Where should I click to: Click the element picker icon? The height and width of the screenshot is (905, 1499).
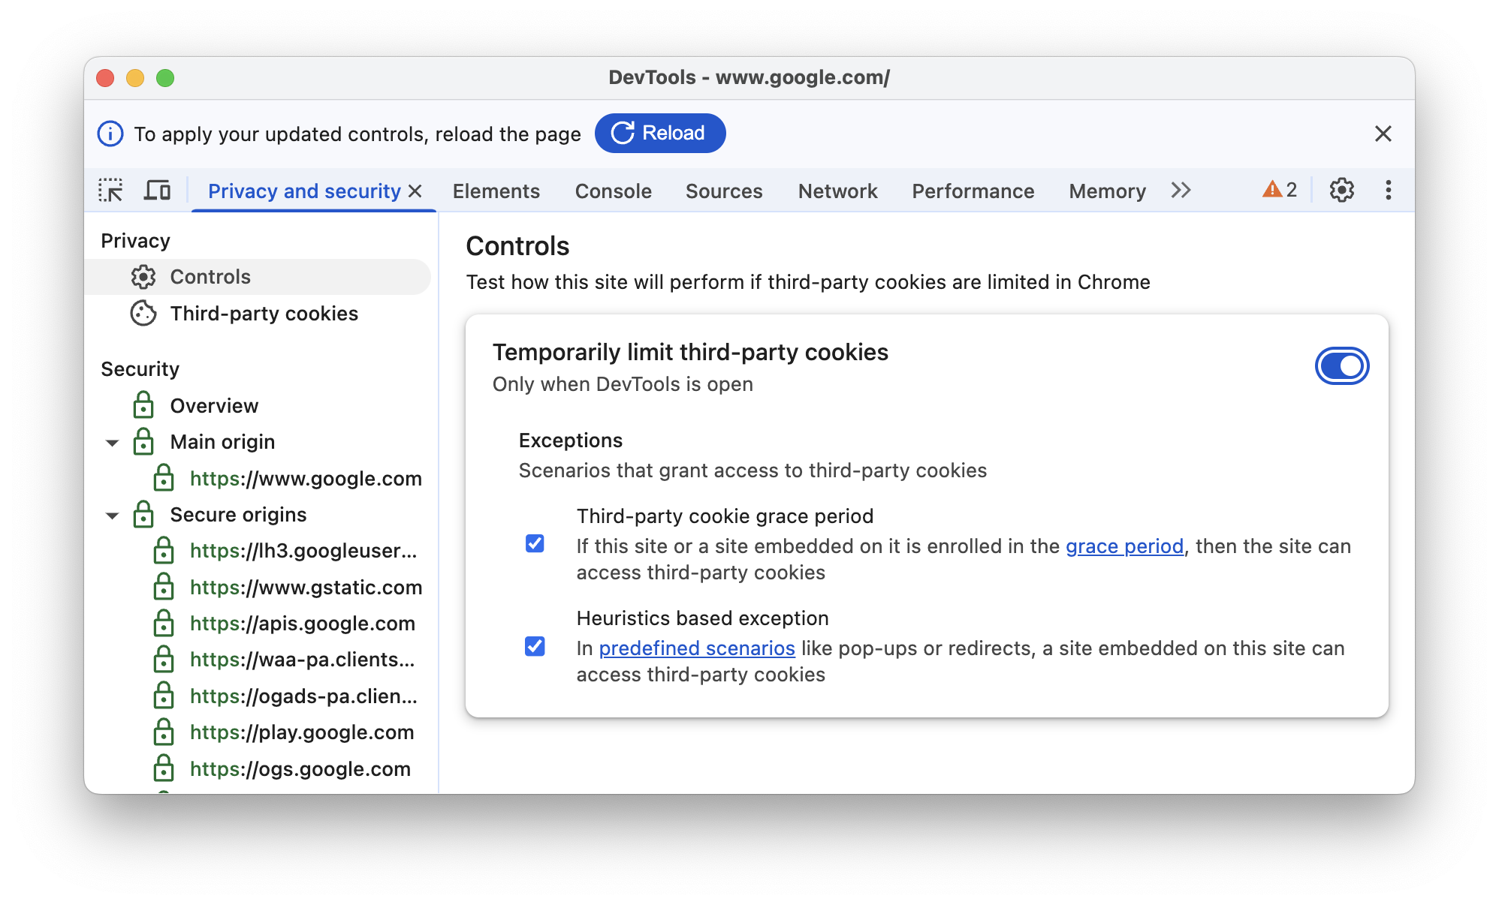tap(111, 191)
